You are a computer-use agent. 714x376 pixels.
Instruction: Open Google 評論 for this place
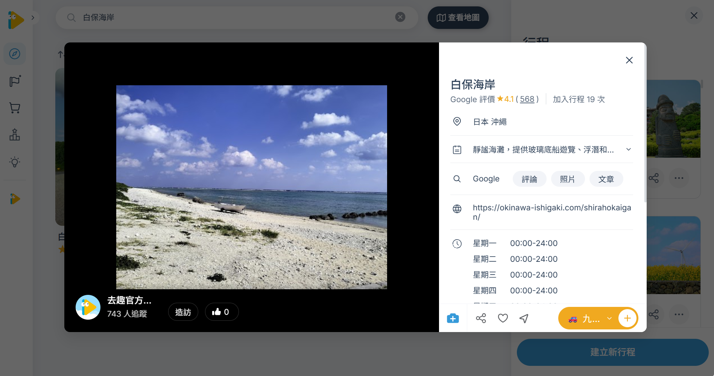tap(529, 179)
